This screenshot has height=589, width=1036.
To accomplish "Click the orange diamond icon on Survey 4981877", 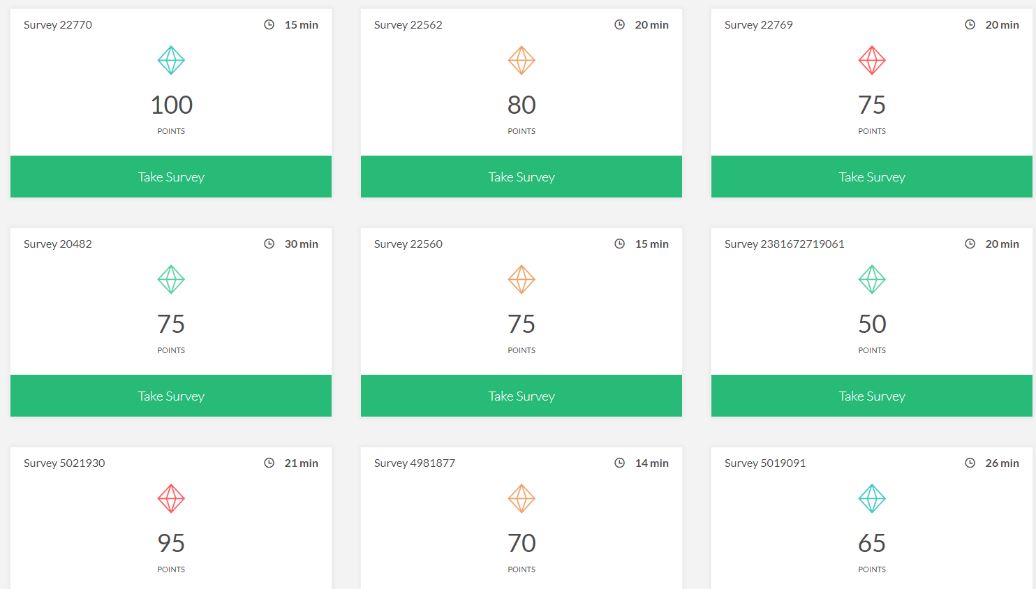I will coord(521,499).
